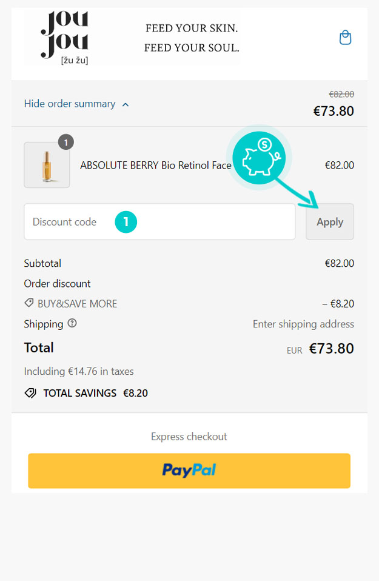Open the retinol serum product thumbnail
Image resolution: width=379 pixels, height=581 pixels.
(47, 165)
